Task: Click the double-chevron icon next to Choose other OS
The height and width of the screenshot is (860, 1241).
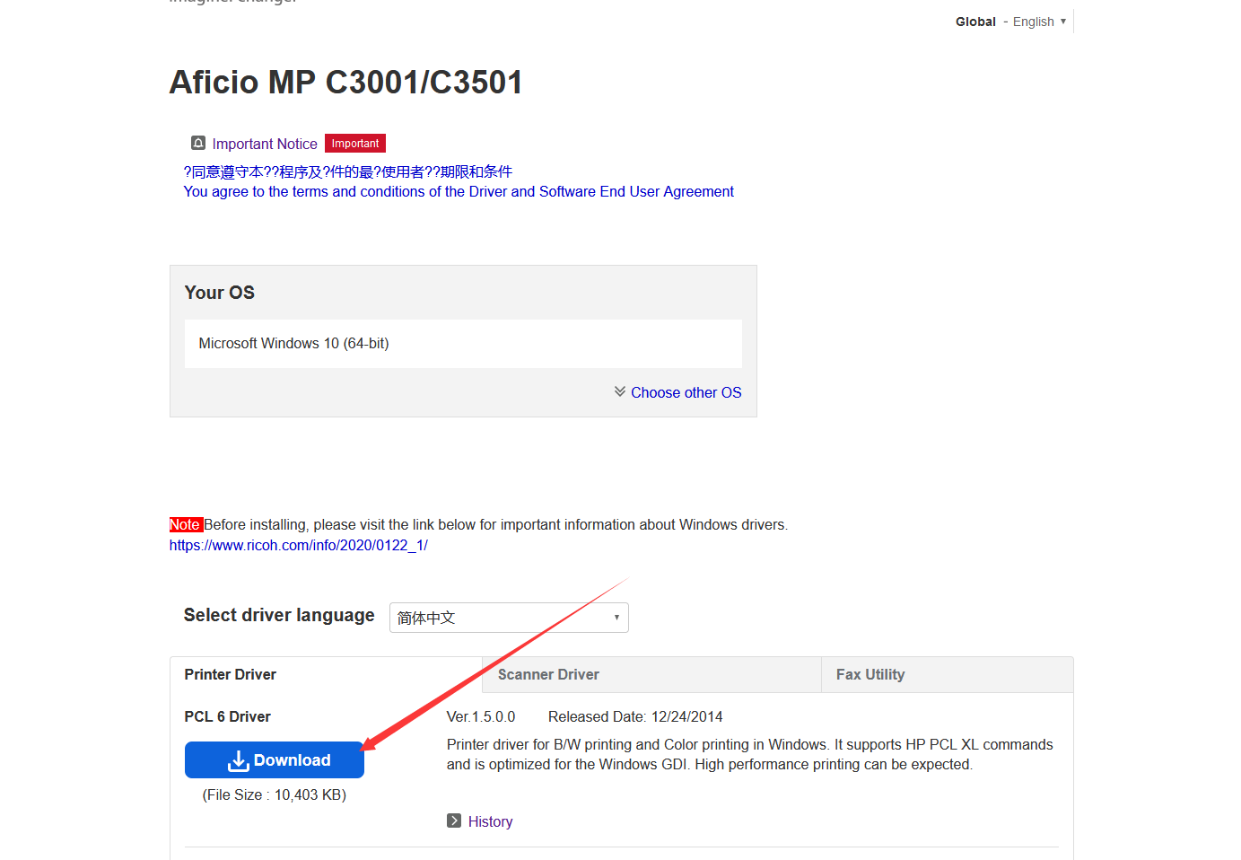Action: point(620,391)
